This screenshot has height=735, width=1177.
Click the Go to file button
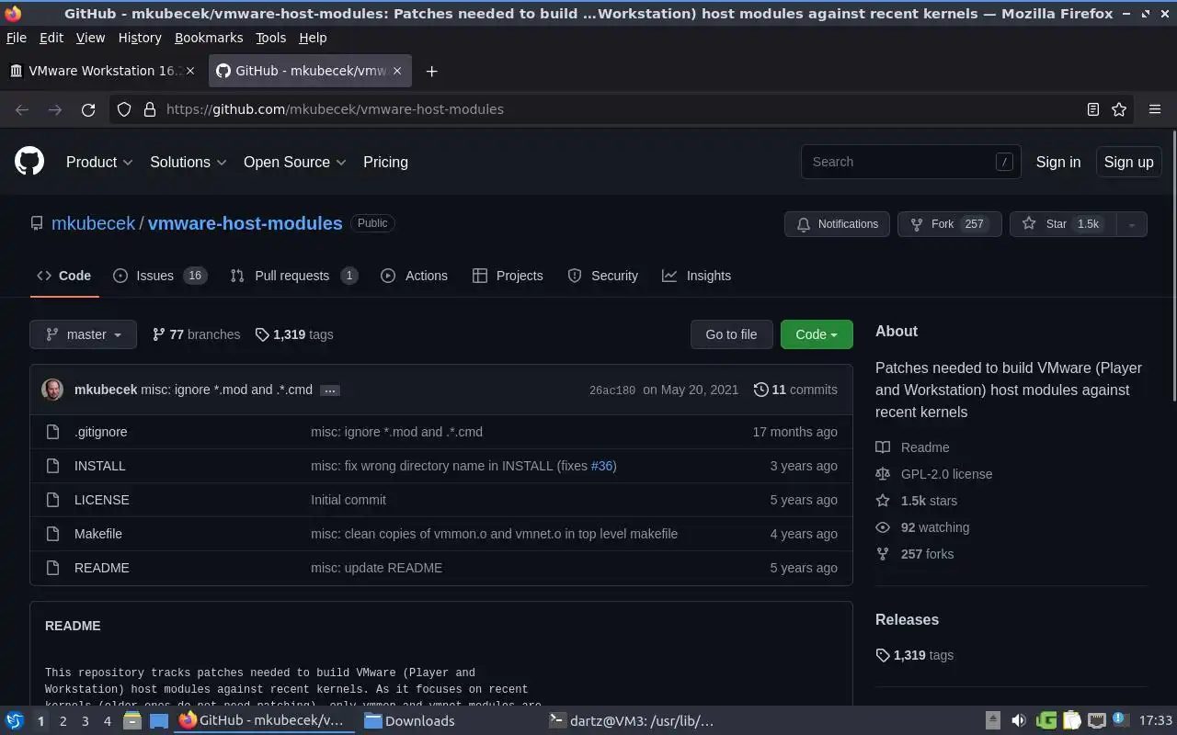coord(731,334)
